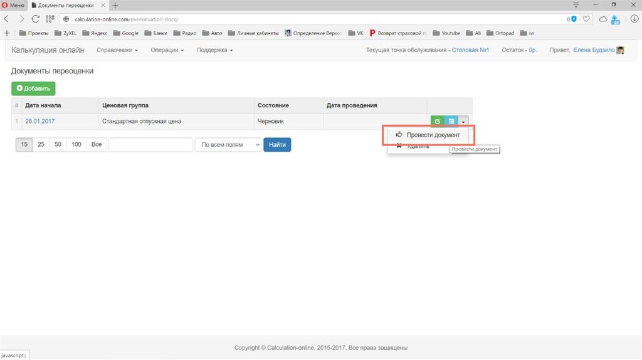Viewport: 642px width, 360px height.
Task: Click the downloads arrow icon in browser toolbar
Action: pos(633,19)
